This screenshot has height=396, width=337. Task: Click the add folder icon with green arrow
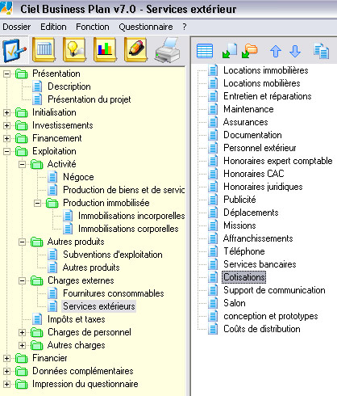tap(249, 51)
